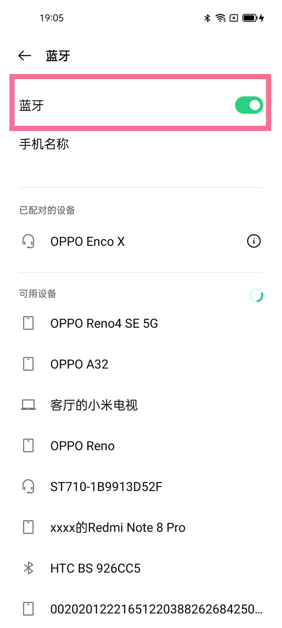Image resolution: width=282 pixels, height=628 pixels.
Task: Pair with OPPO A32 device
Action: pos(79,364)
